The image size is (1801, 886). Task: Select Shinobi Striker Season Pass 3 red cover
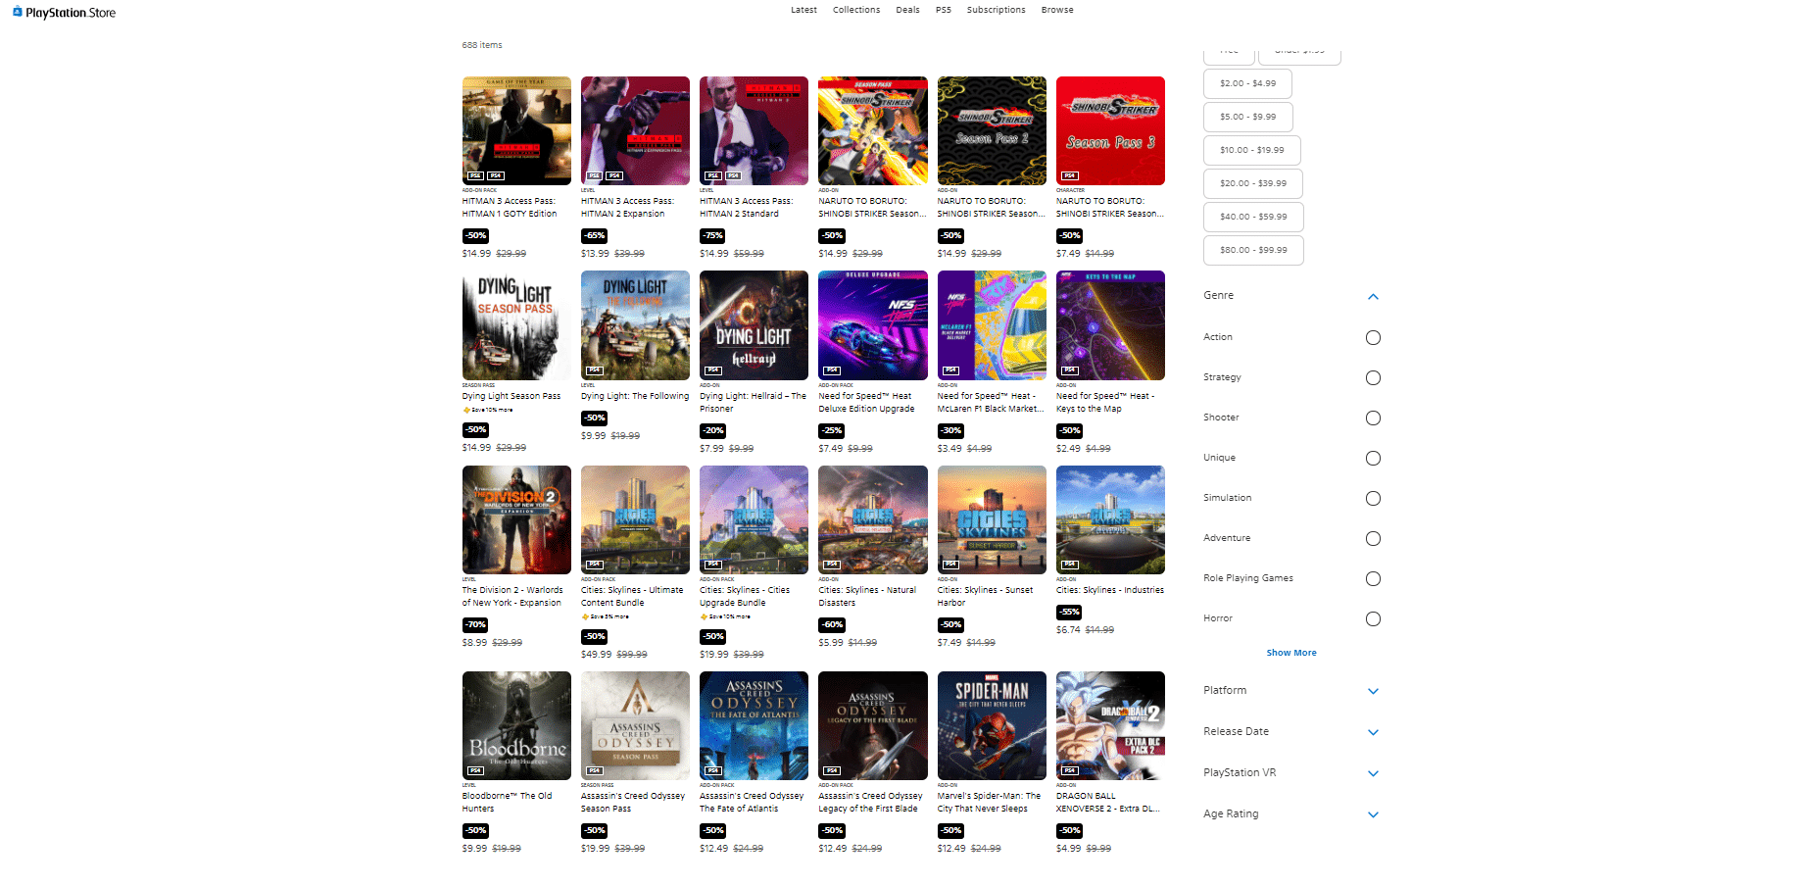(x=1110, y=130)
